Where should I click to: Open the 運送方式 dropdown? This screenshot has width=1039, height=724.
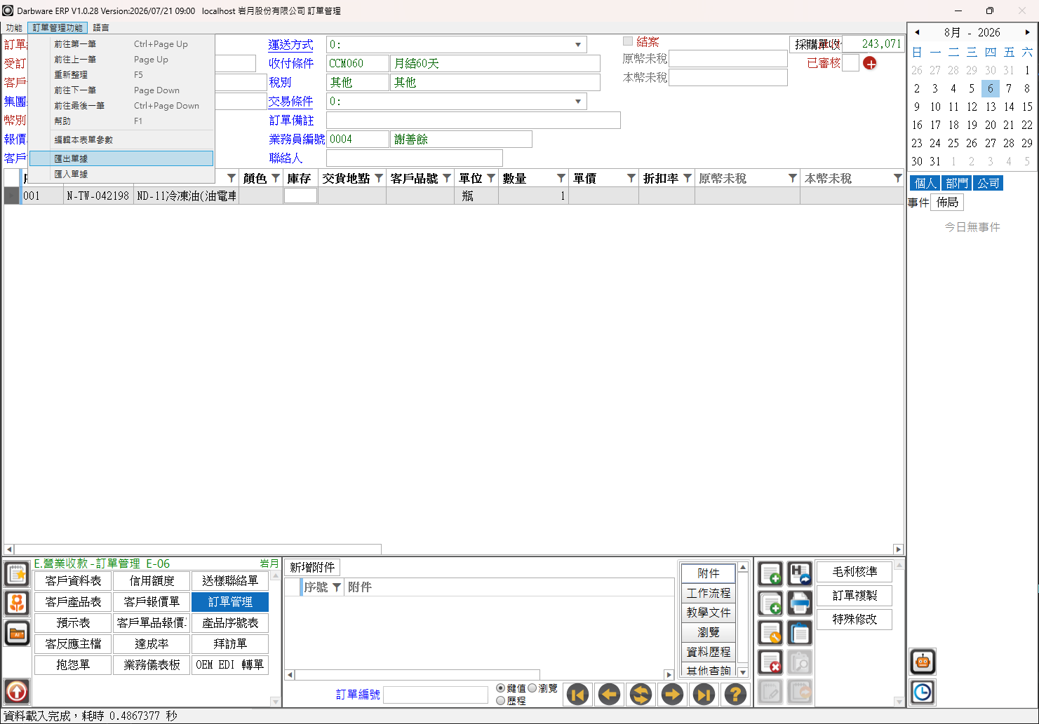[578, 45]
